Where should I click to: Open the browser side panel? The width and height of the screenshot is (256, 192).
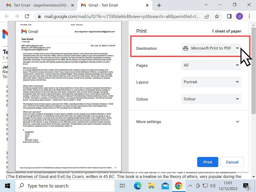pos(229,16)
